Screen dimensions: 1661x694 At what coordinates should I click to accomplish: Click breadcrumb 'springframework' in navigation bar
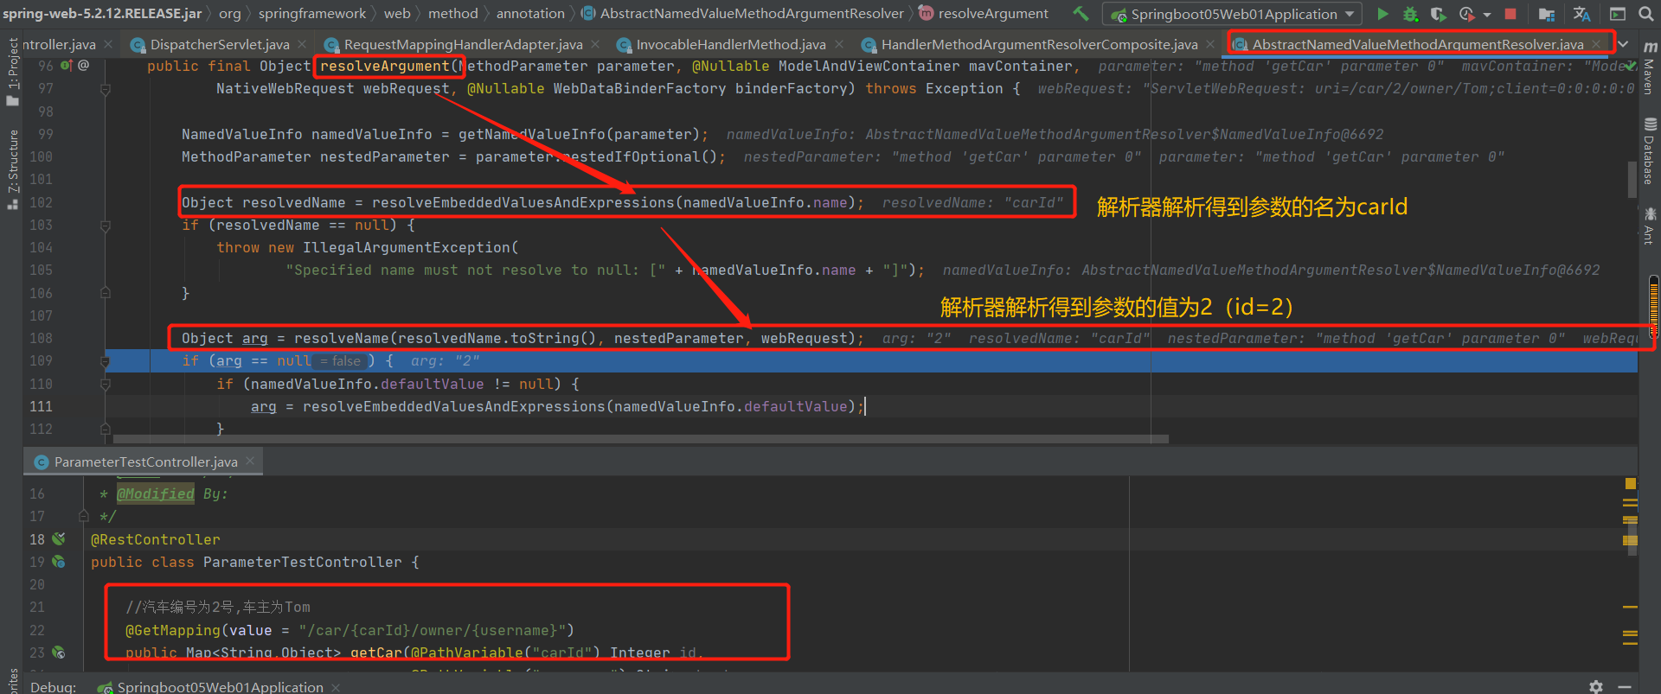pyautogui.click(x=312, y=14)
